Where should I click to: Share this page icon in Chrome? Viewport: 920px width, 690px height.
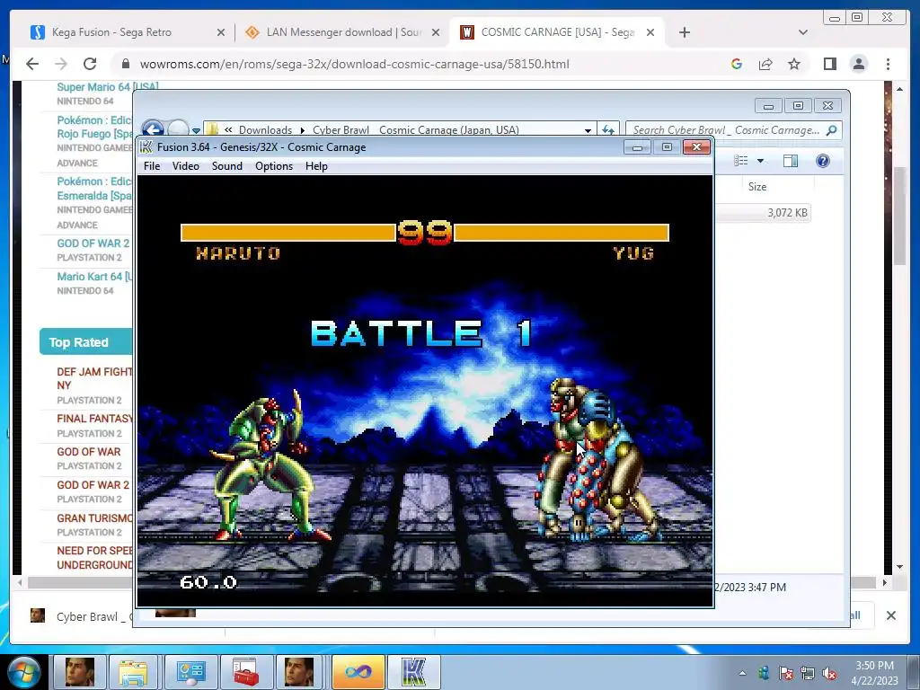tap(765, 64)
